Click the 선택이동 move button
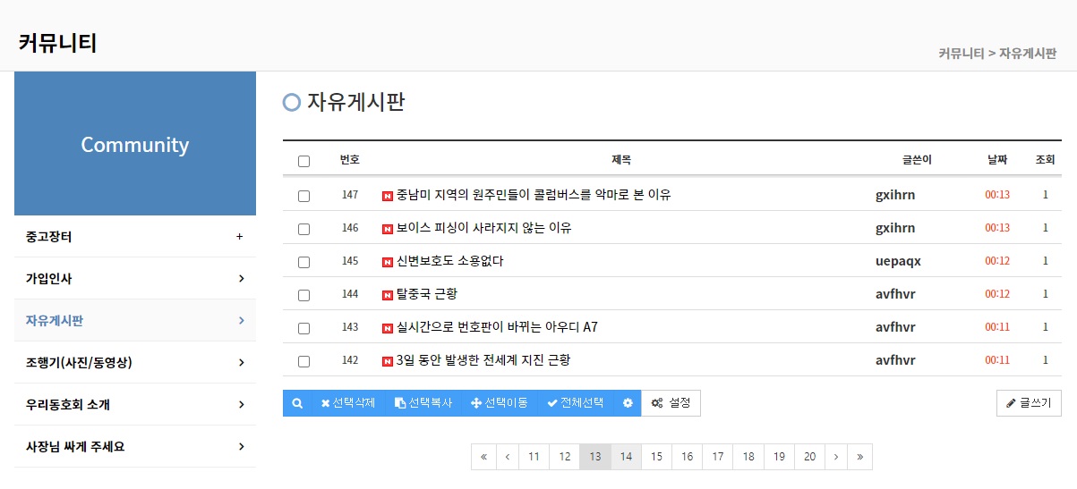Screen dimensions: 1077x489 pyautogui.click(x=500, y=403)
